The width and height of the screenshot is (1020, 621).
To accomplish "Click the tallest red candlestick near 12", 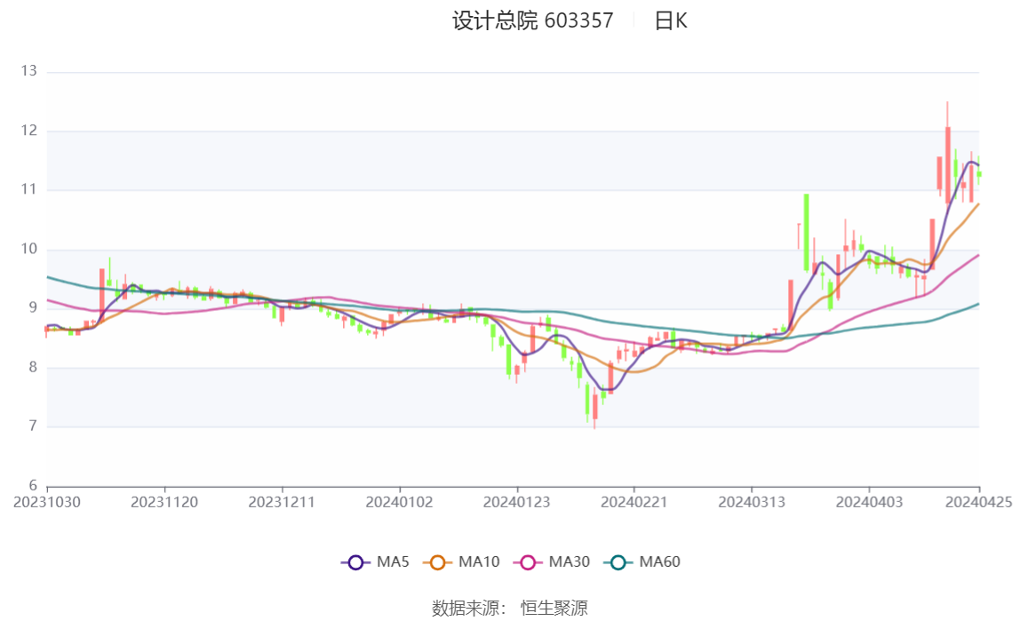I will (x=948, y=165).
